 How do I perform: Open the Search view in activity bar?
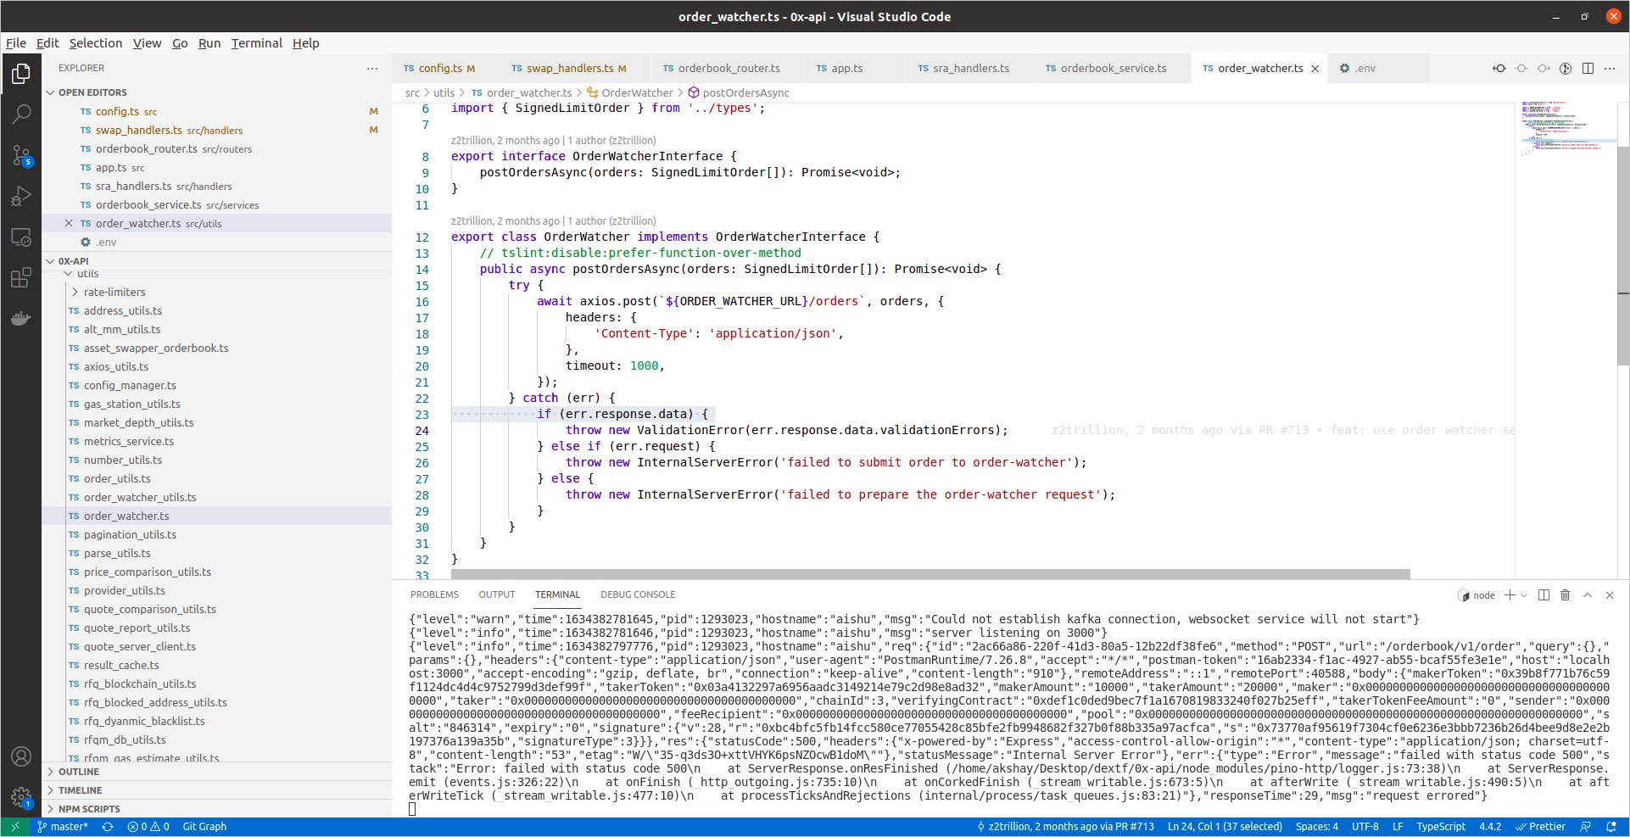tap(21, 114)
